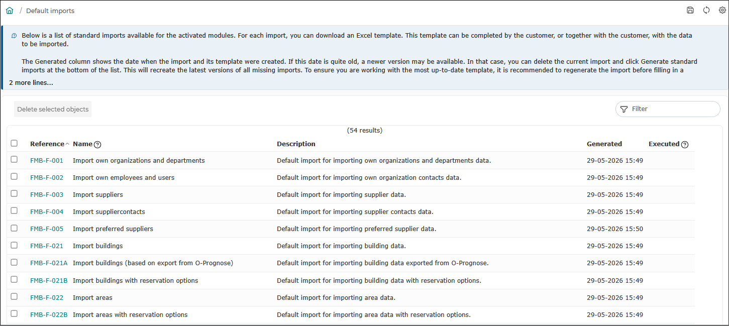Click 'Import buildings (based on export from O-Prognose)'
Screen dimensions: 729x326
pyautogui.click(x=153, y=263)
